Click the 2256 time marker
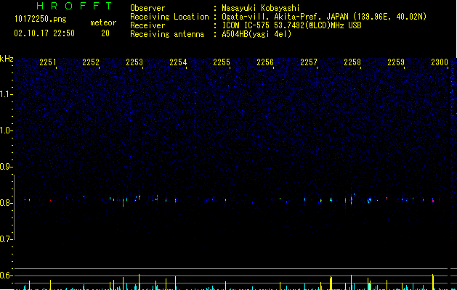The width and height of the screenshot is (457, 290). [265, 62]
